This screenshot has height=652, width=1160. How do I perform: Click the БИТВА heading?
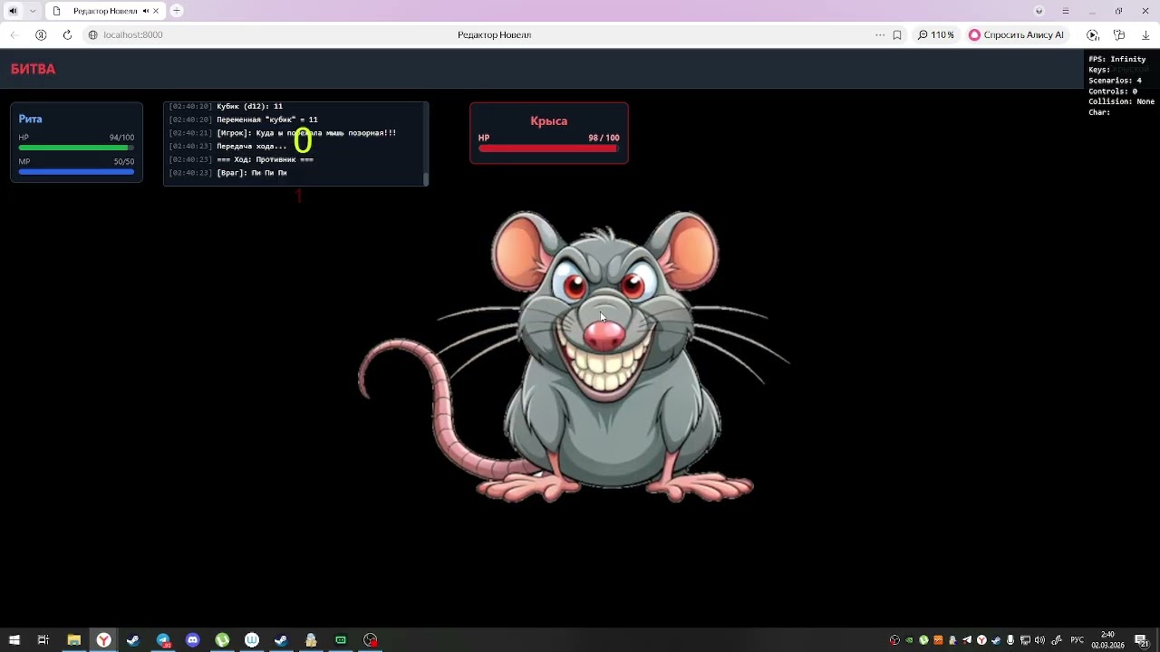pos(33,69)
